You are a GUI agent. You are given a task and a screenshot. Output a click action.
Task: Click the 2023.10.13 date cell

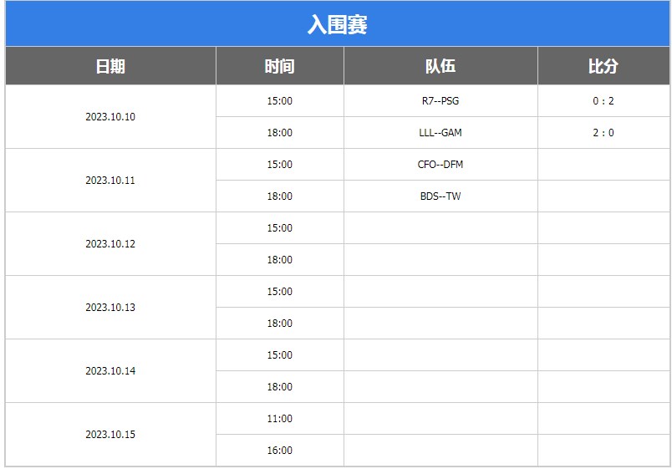pos(110,308)
